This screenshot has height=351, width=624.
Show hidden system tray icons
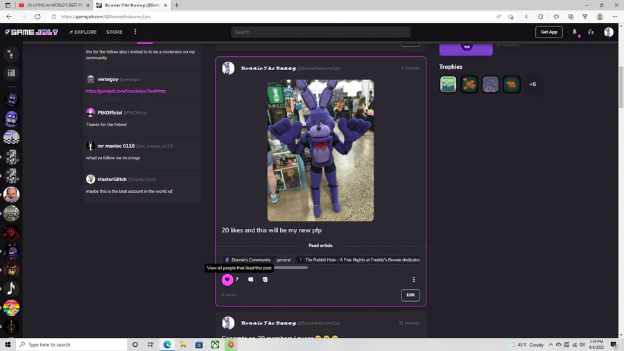click(551, 345)
